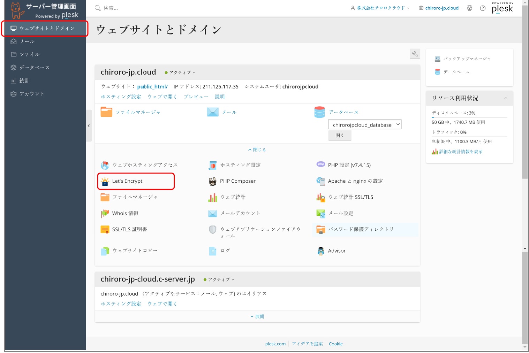Screen dimensions: 529x353
Task: Select 統計 in the sidebar
Action: pos(45,80)
